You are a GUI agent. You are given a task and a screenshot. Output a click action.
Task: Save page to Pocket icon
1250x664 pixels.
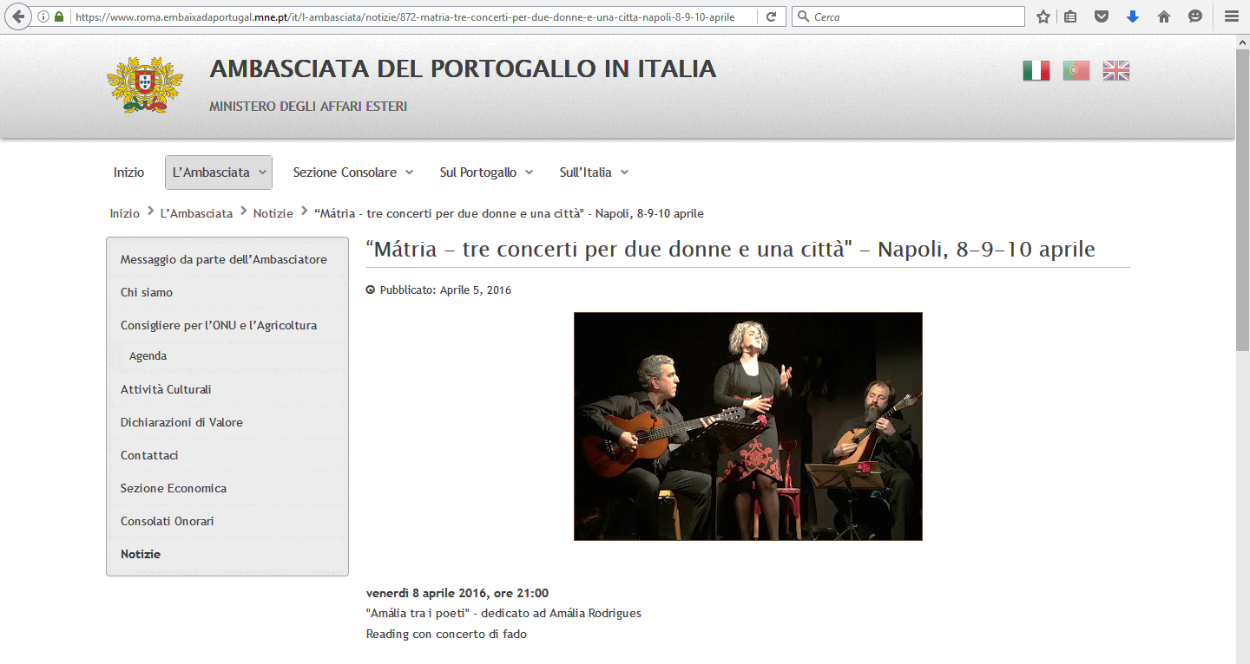pyautogui.click(x=1102, y=16)
